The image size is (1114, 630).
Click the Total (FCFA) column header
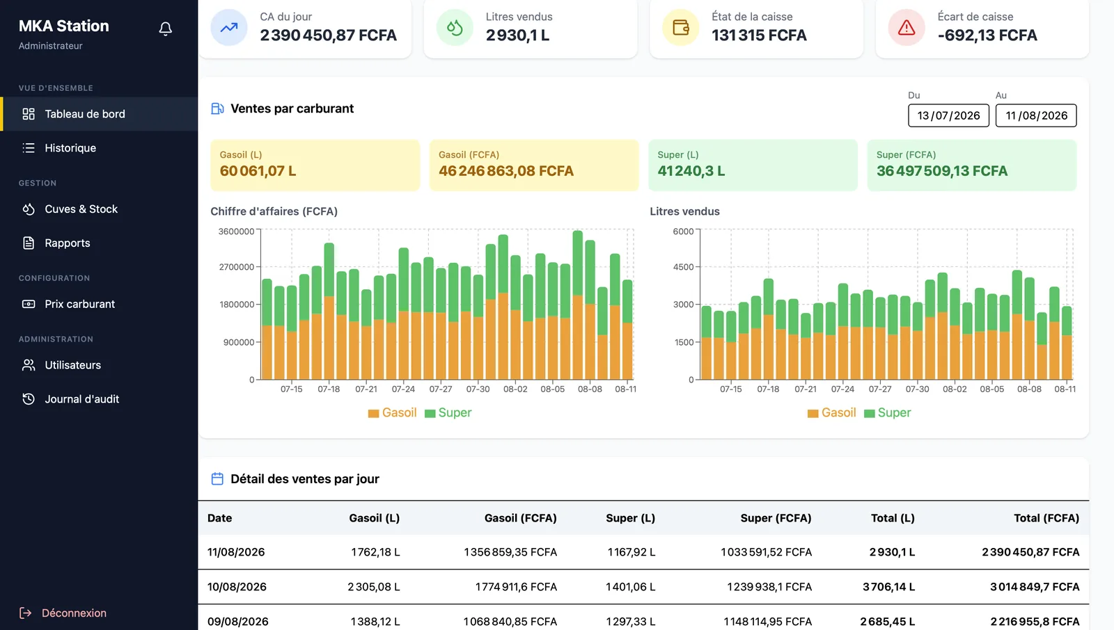(x=1046, y=518)
